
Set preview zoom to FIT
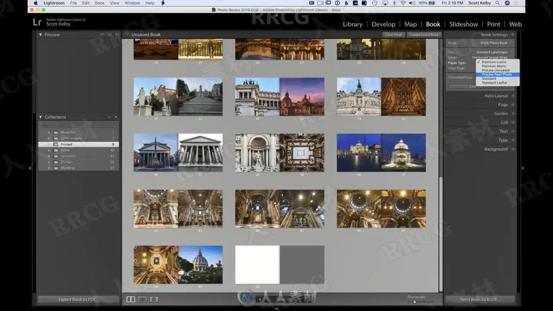[102, 35]
